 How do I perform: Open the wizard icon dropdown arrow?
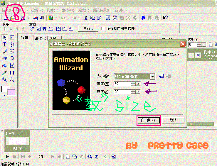point(56,18)
